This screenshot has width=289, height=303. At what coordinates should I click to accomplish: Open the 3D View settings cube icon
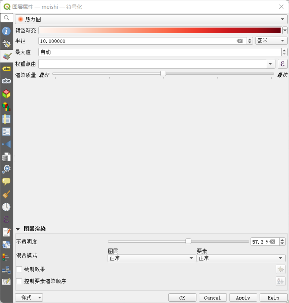[7, 94]
